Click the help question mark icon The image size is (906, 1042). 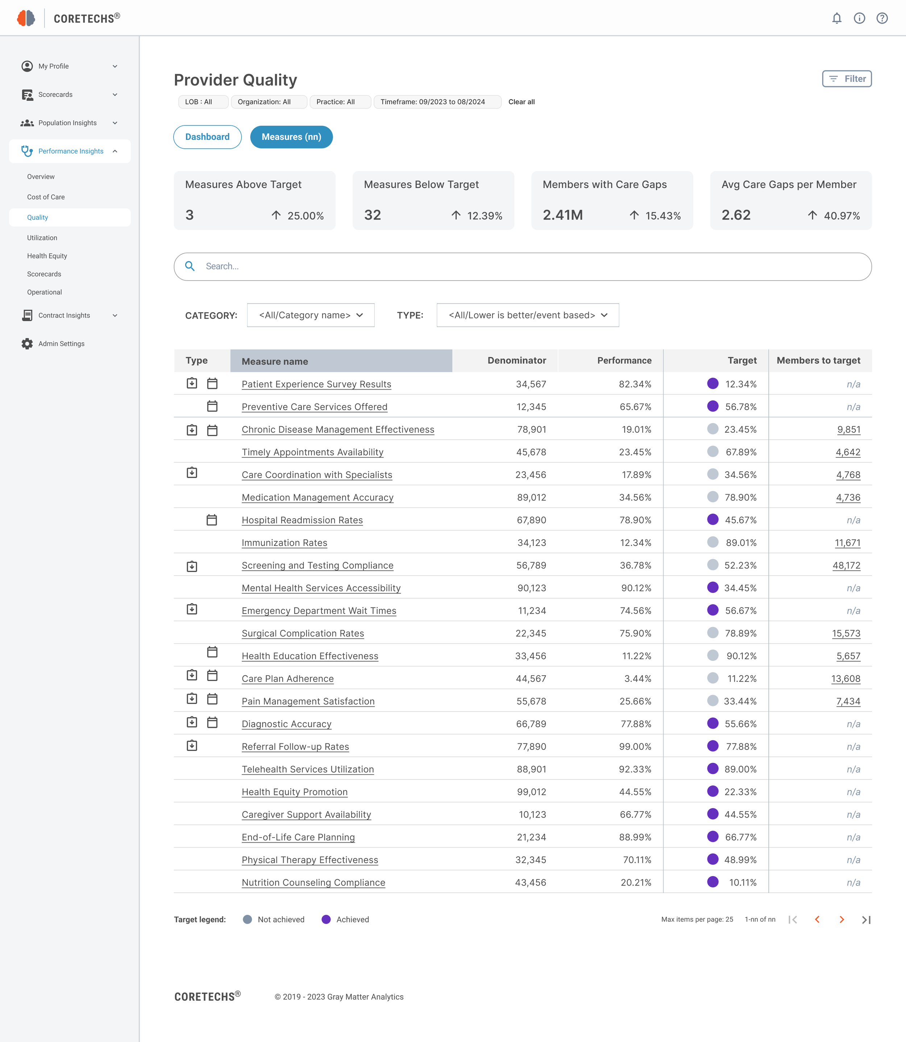(x=882, y=18)
